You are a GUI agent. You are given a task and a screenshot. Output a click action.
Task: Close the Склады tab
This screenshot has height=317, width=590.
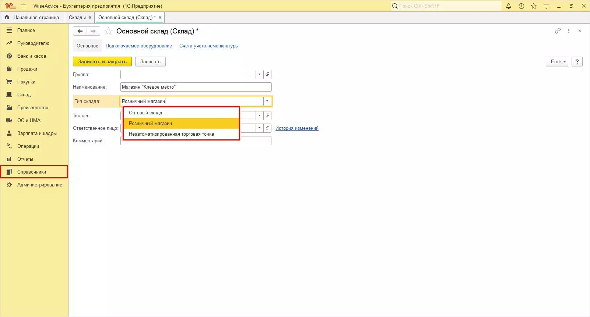[90, 17]
